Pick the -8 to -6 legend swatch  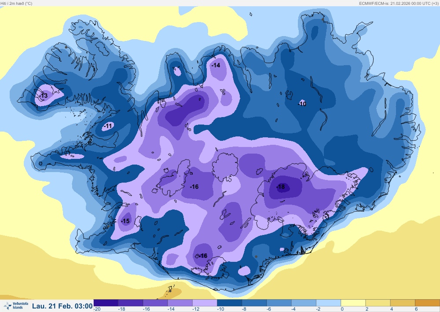click(x=254, y=303)
